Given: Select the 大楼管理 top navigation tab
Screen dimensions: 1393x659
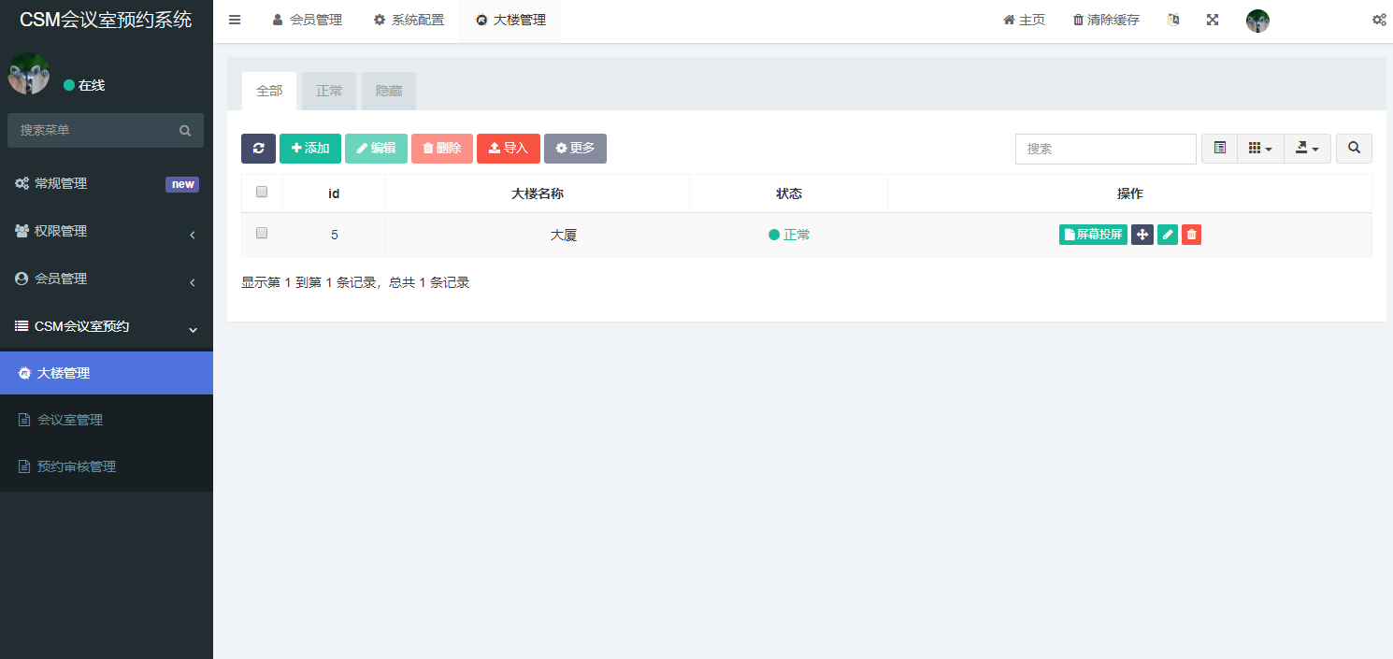Looking at the screenshot, I should pyautogui.click(x=510, y=21).
